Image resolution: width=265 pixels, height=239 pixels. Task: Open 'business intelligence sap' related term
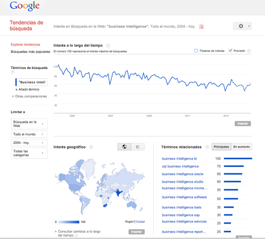point(181,215)
